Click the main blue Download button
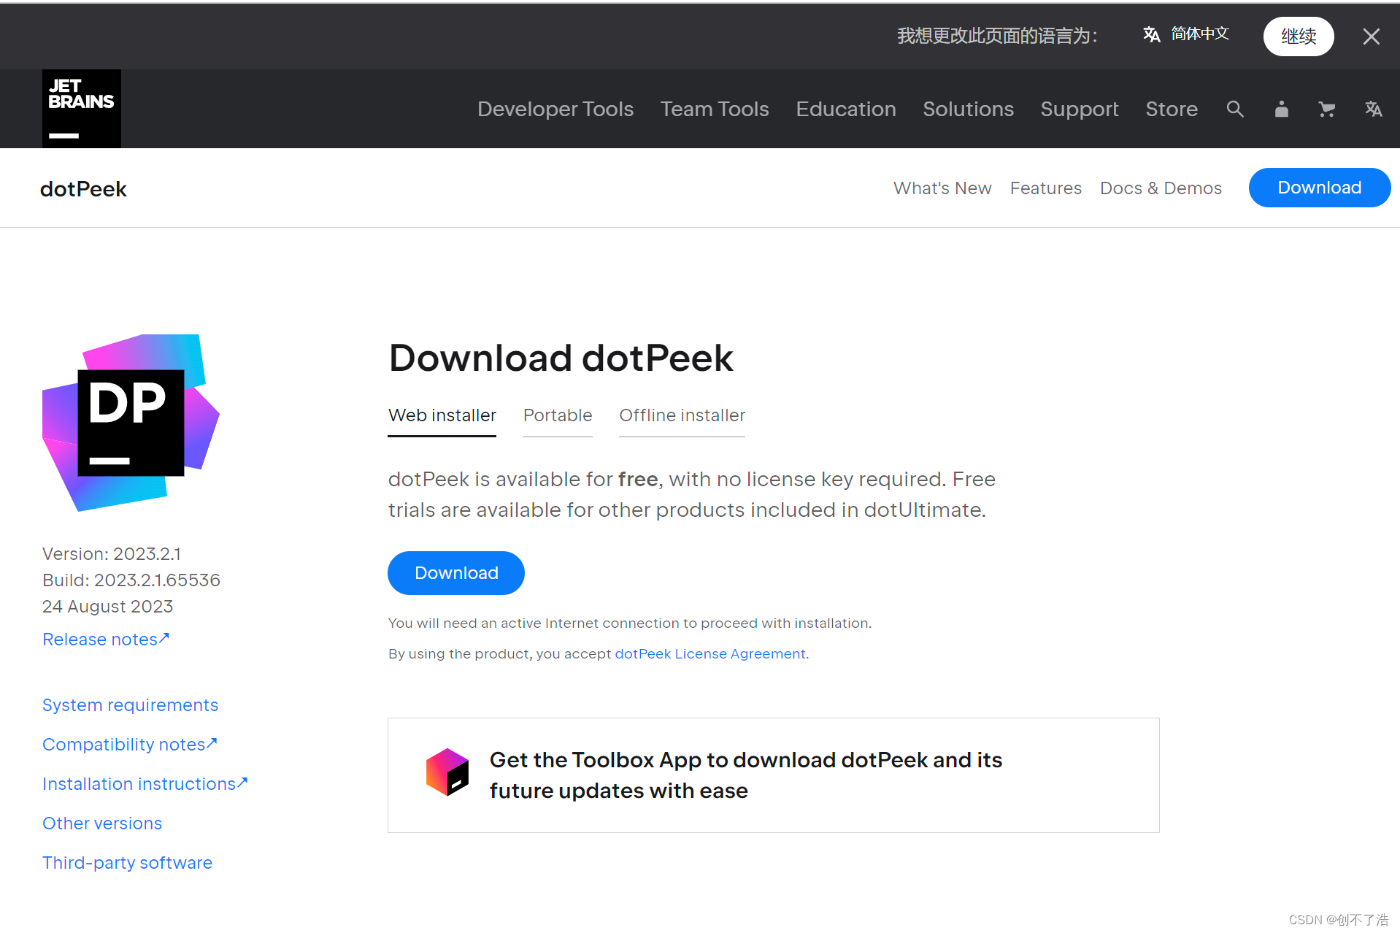This screenshot has height=933, width=1400. pos(456,573)
